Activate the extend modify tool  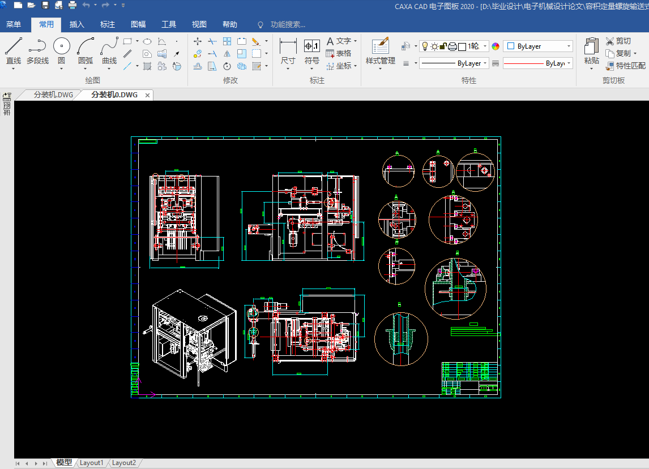click(212, 54)
